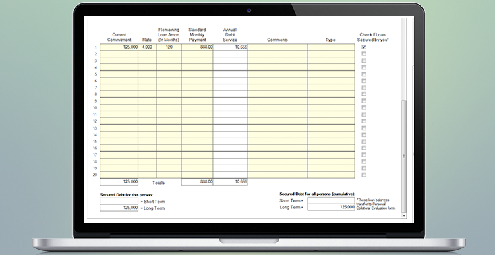495x255 pixels.
Task: Click the Annual Debt Service total 10,656
Action: tap(231, 181)
